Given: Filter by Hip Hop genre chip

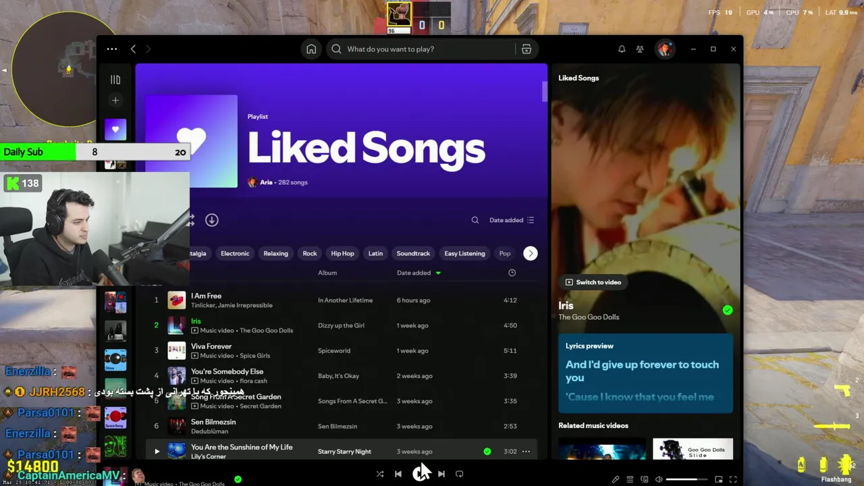Looking at the screenshot, I should click(x=342, y=253).
